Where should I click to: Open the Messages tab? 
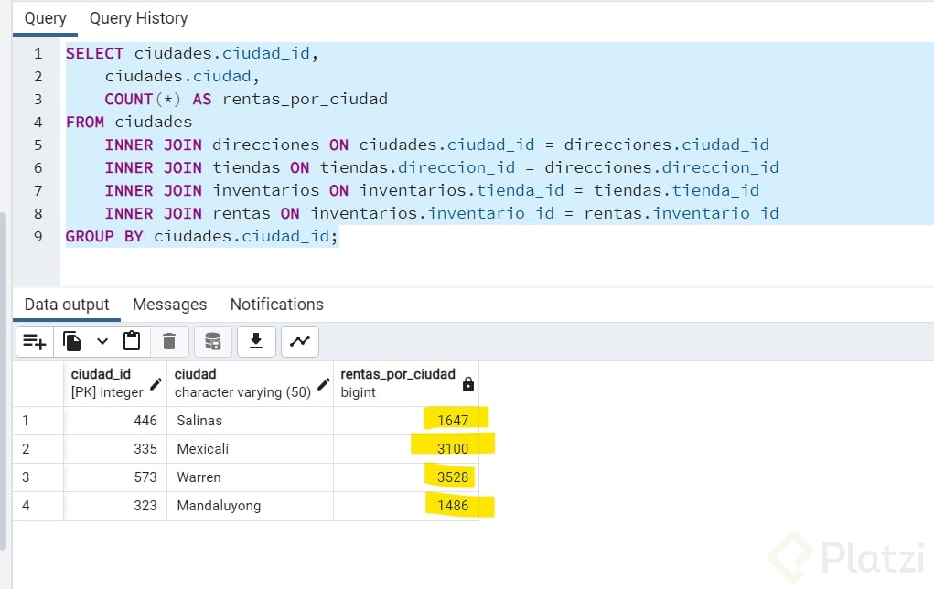(169, 305)
